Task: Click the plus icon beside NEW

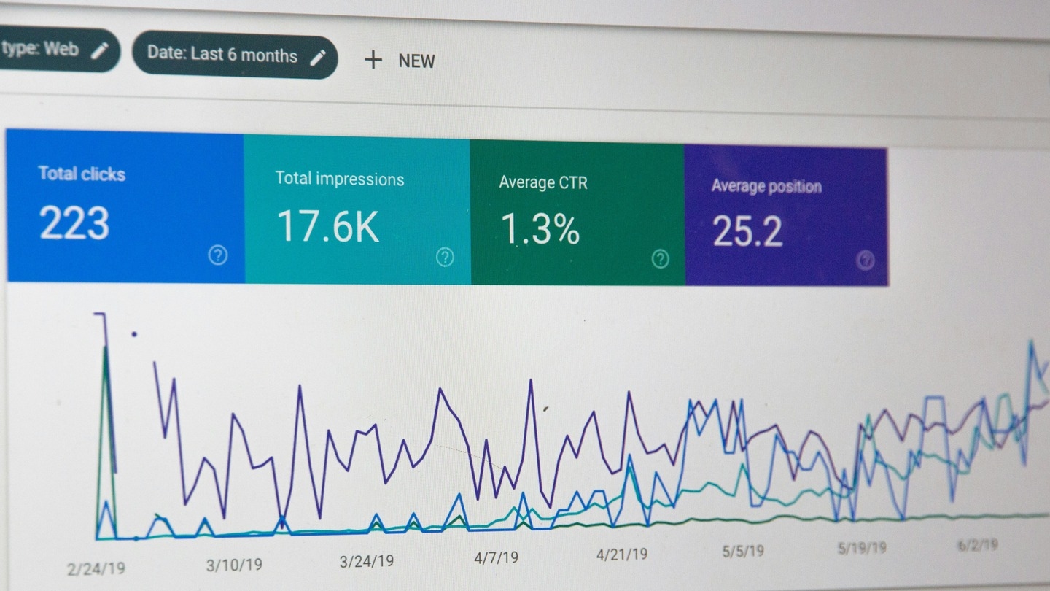Action: [373, 60]
